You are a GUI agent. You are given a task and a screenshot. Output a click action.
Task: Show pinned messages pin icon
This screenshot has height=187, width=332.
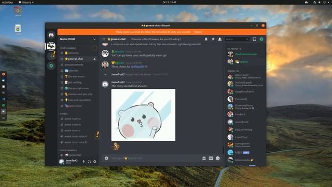click(213, 39)
